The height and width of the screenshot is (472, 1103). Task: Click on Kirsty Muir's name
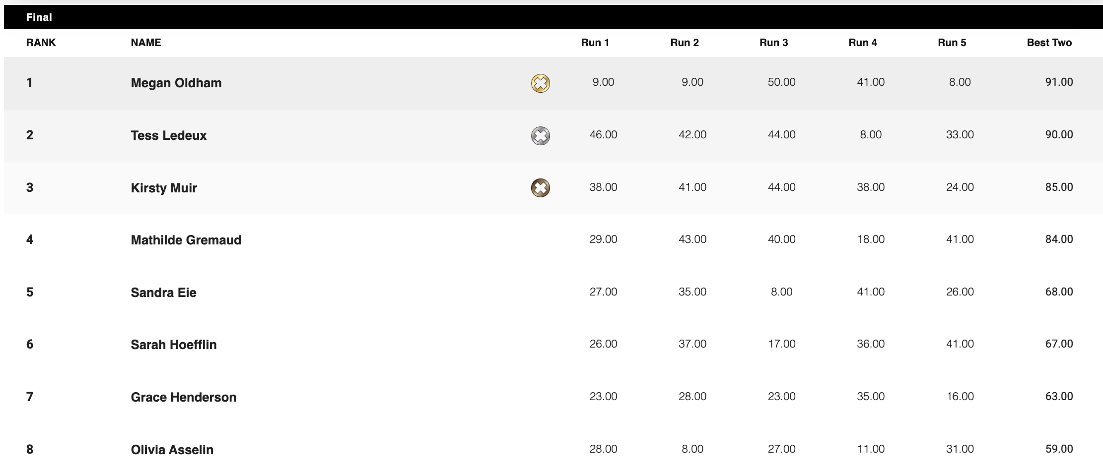tap(164, 188)
